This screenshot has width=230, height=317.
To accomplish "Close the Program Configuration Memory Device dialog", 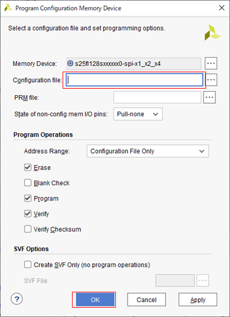I will [222, 8].
